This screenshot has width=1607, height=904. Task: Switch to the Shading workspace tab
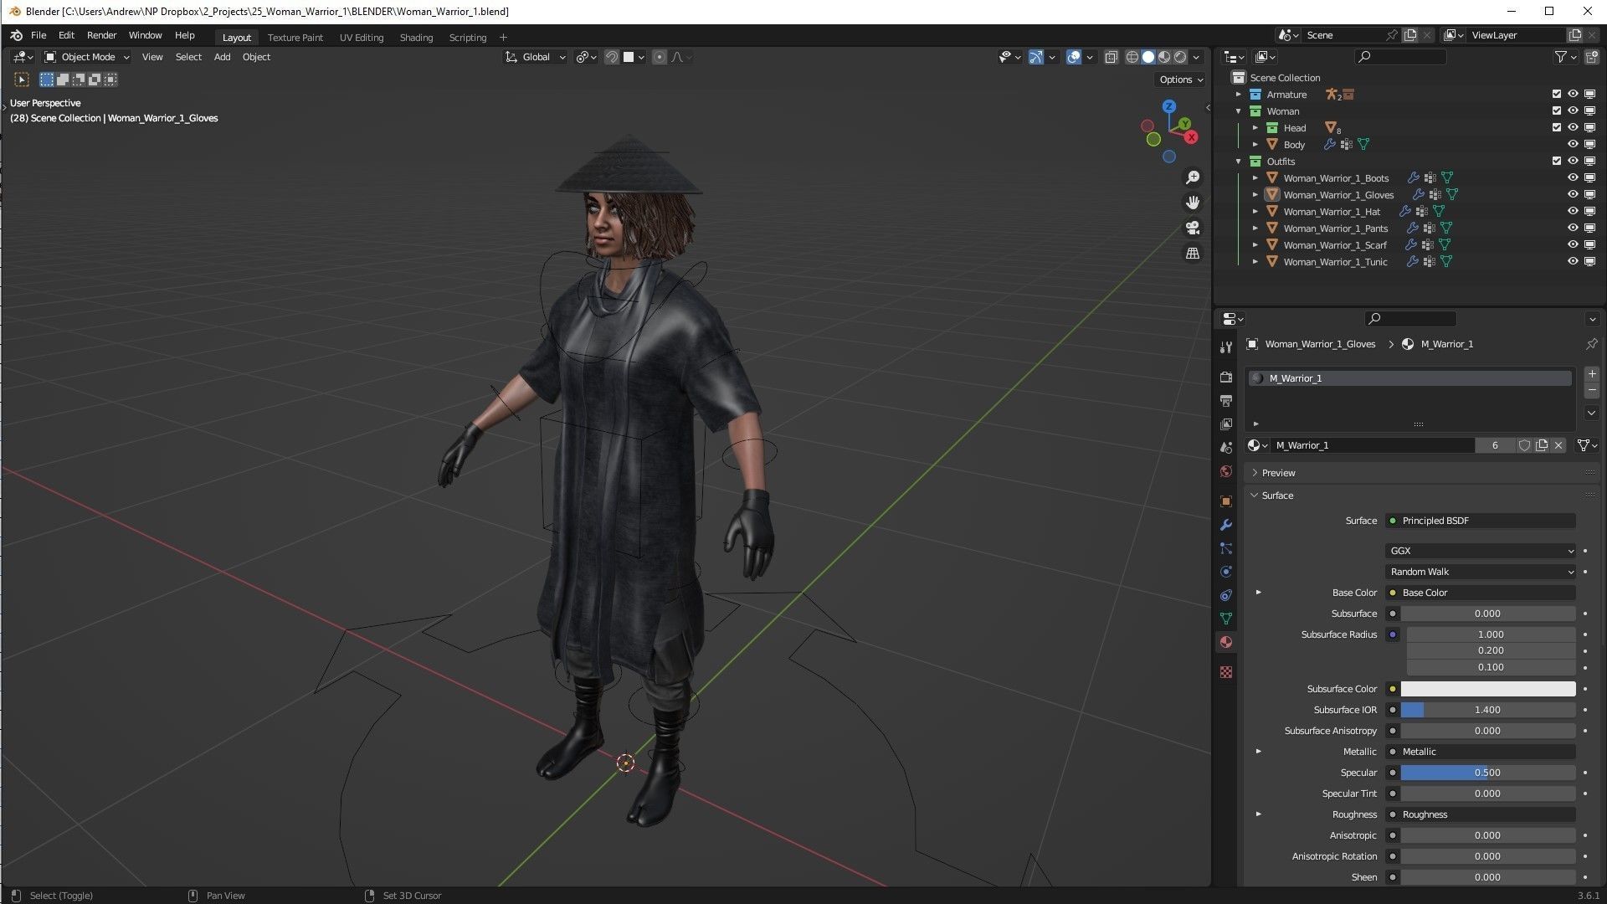(x=416, y=38)
